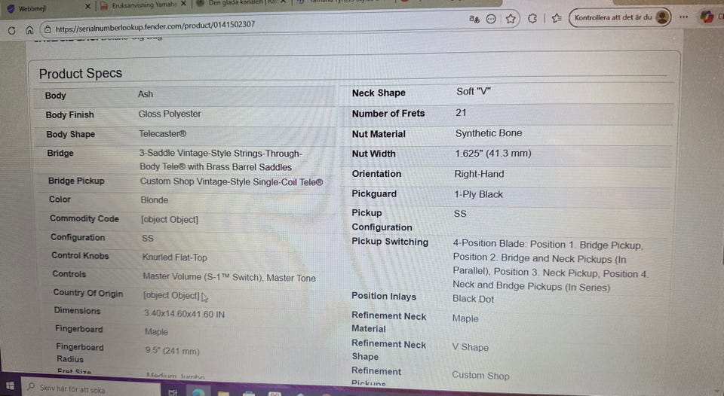
Task: Click the Fingerboard Radius label
Action: coord(79,352)
